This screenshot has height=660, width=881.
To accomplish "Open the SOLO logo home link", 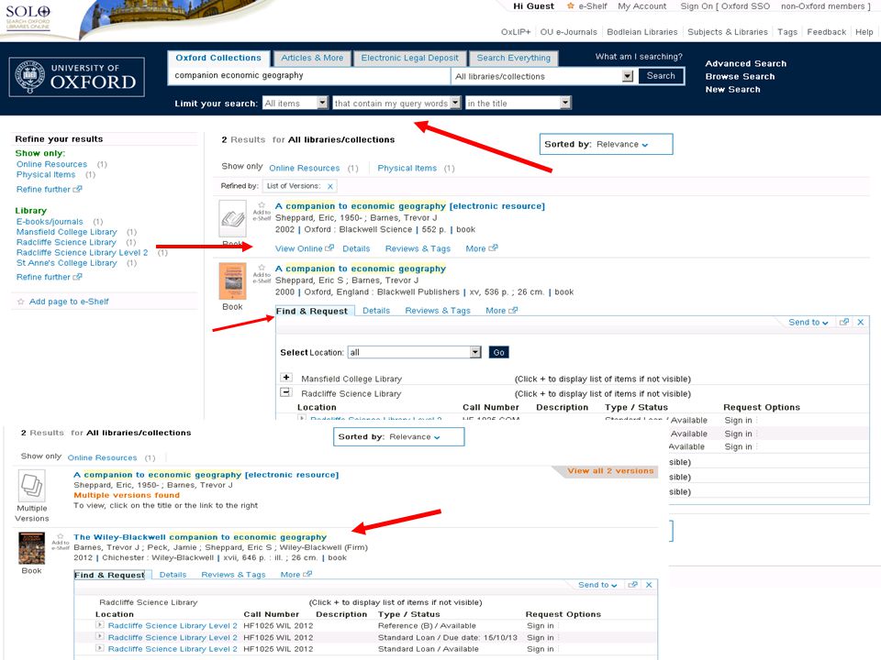I will click(28, 16).
